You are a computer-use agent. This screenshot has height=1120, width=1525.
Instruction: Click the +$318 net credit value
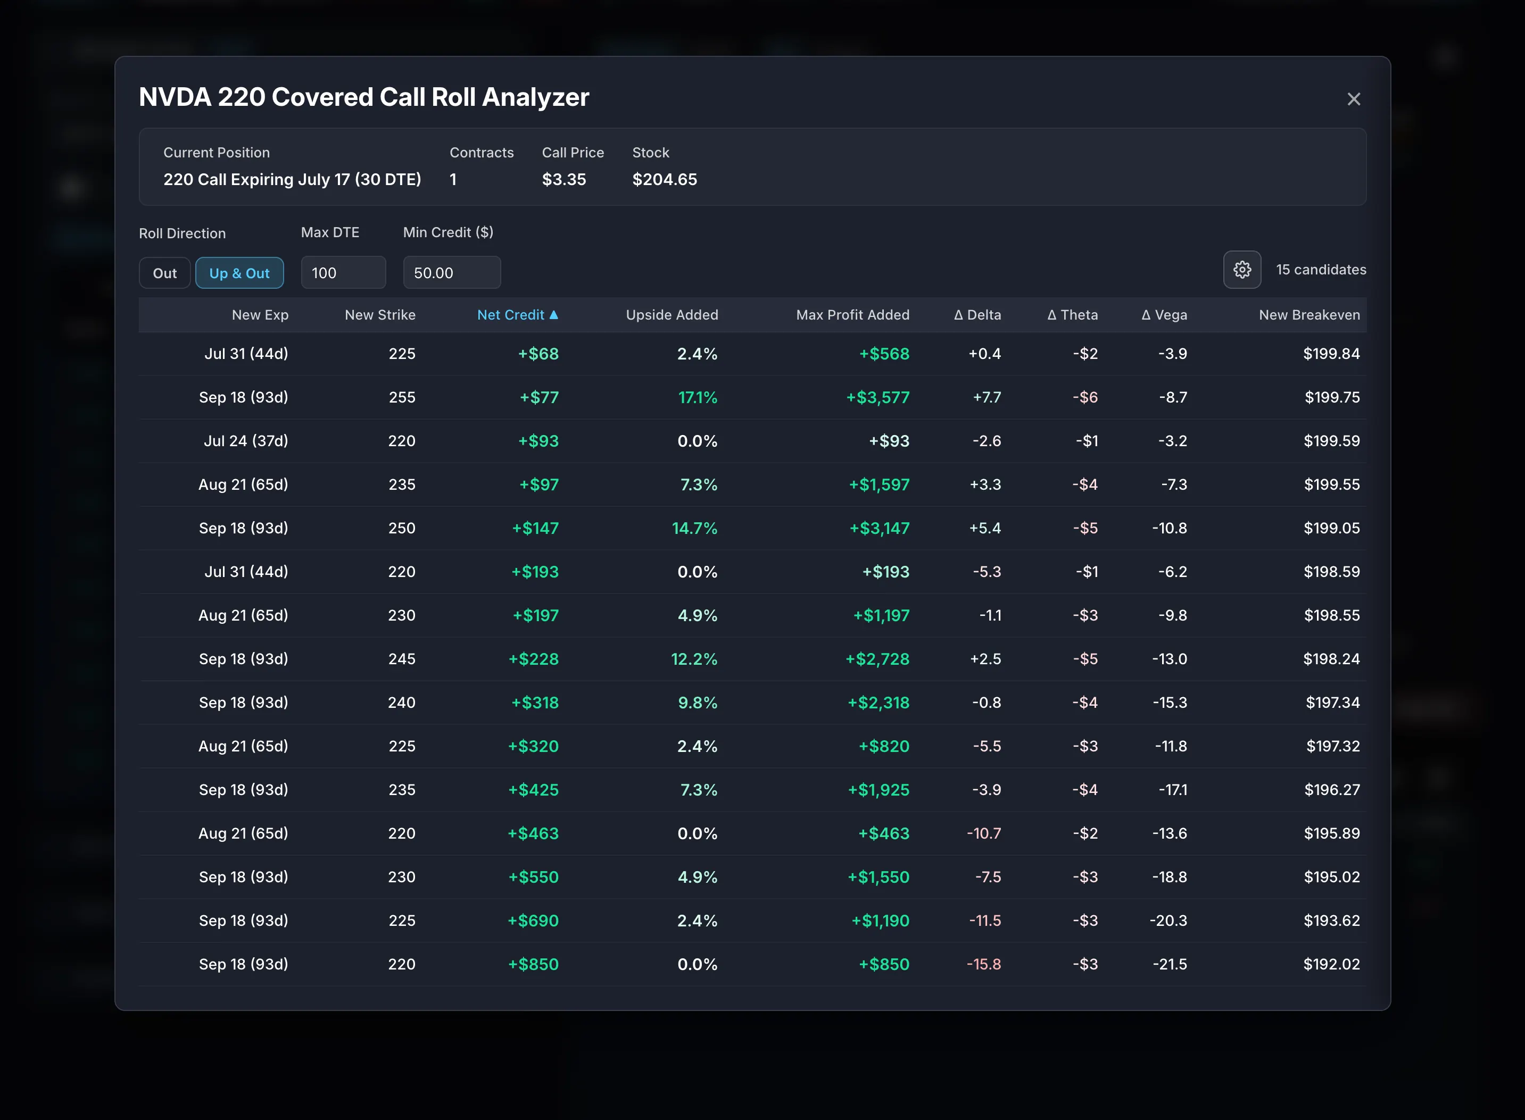(x=535, y=703)
